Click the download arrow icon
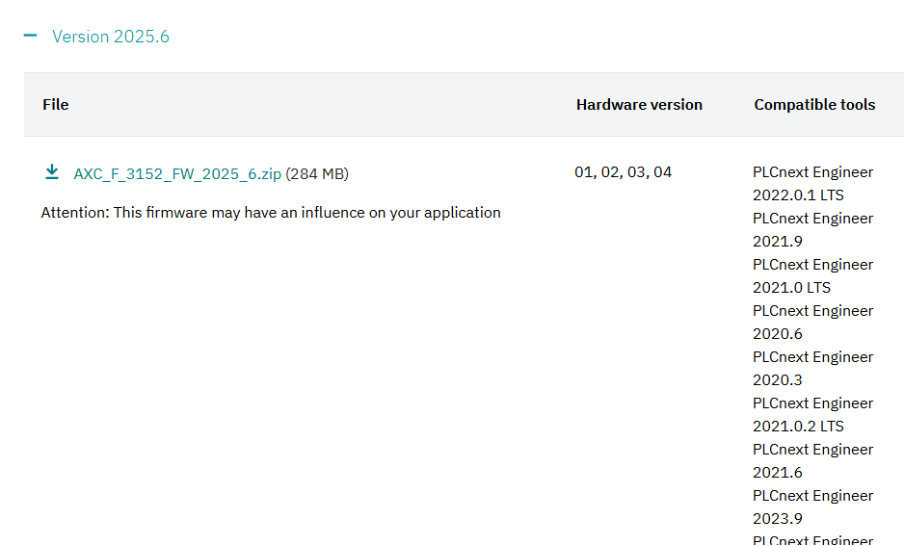The height and width of the screenshot is (545, 904). [52, 172]
